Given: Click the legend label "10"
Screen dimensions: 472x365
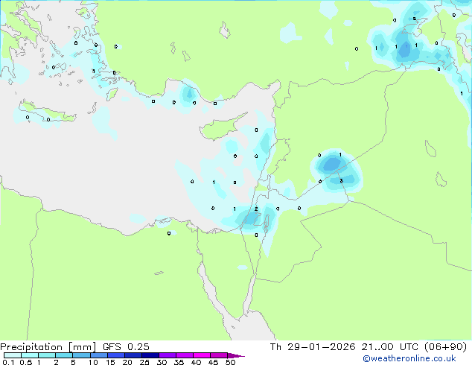Looking at the screenshot, I should (x=93, y=362).
